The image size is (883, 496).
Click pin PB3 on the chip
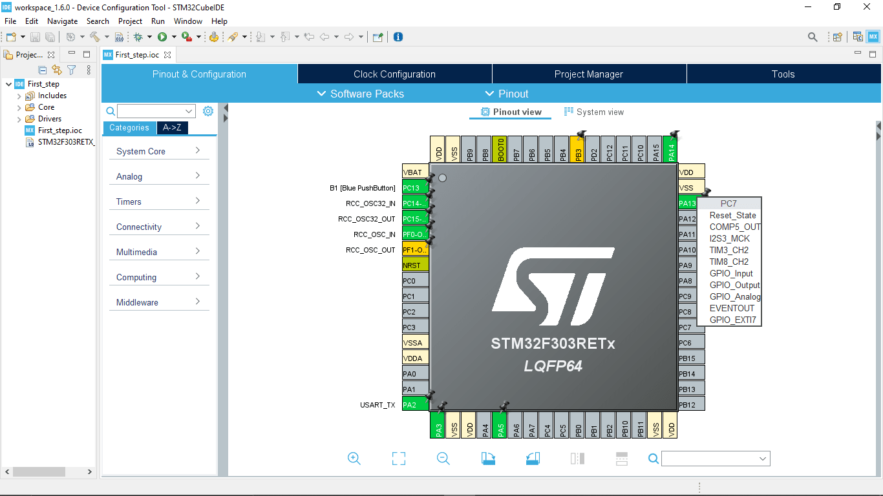coord(578,149)
